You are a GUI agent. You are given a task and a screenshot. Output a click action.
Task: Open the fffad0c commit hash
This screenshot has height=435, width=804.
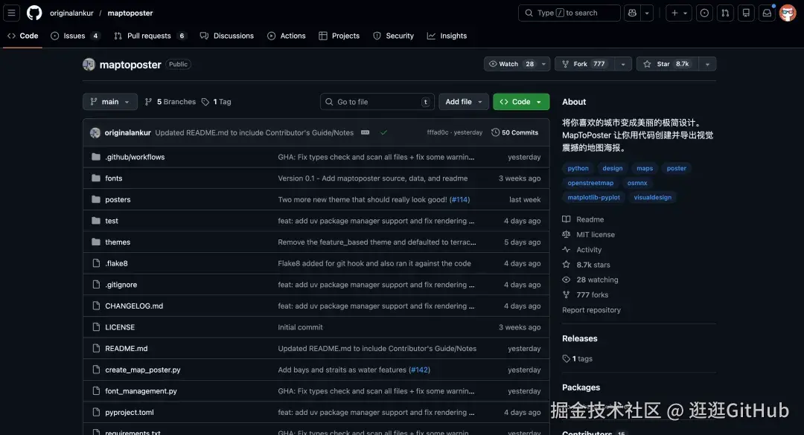tap(438, 132)
